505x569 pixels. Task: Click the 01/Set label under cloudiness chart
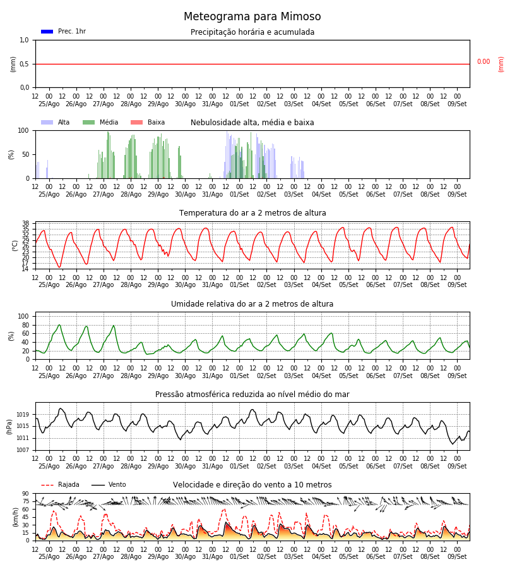point(239,195)
